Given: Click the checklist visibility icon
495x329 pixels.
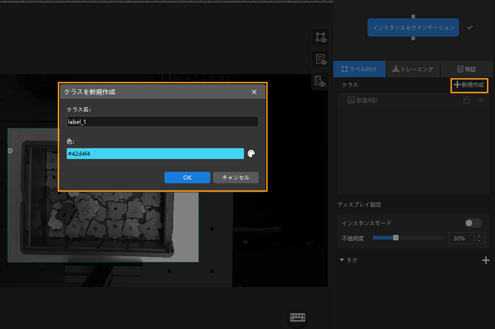Looking at the screenshot, I should pyautogui.click(x=321, y=59).
